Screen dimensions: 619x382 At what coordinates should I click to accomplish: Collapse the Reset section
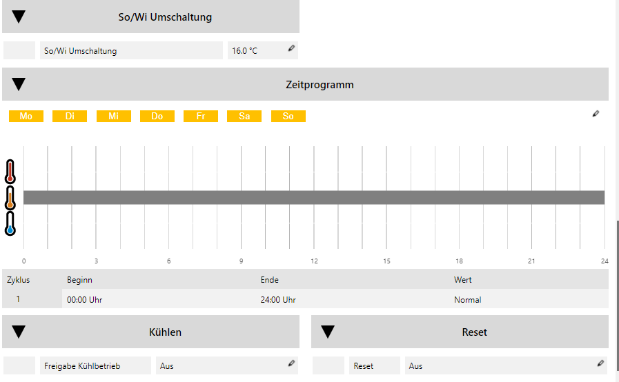(x=328, y=332)
